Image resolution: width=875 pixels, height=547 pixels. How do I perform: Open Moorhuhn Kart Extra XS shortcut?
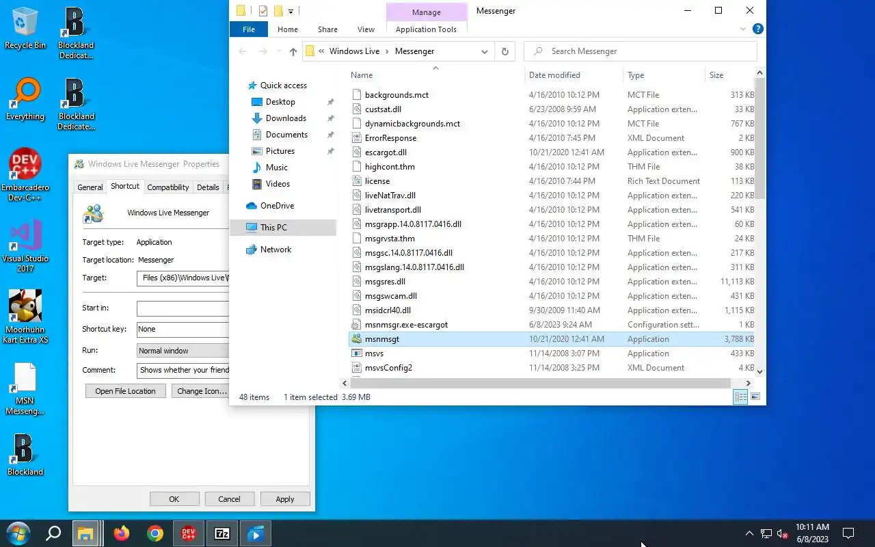(25, 317)
